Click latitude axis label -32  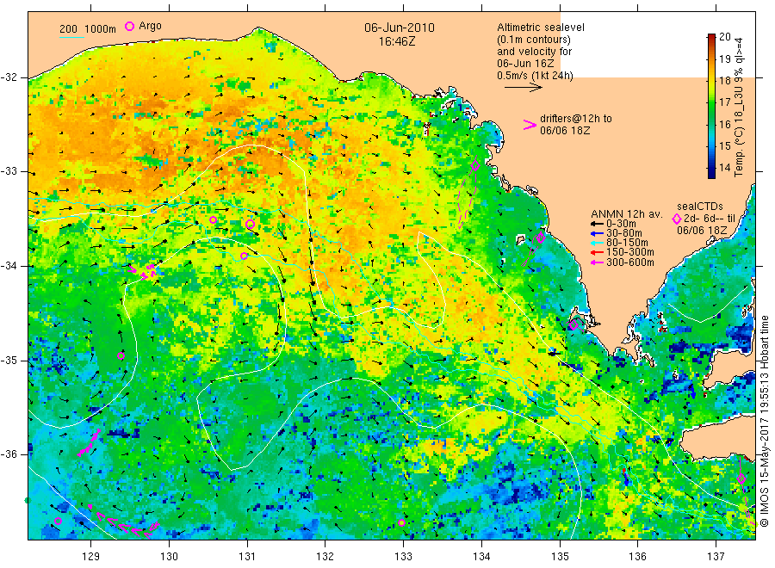tap(9, 77)
